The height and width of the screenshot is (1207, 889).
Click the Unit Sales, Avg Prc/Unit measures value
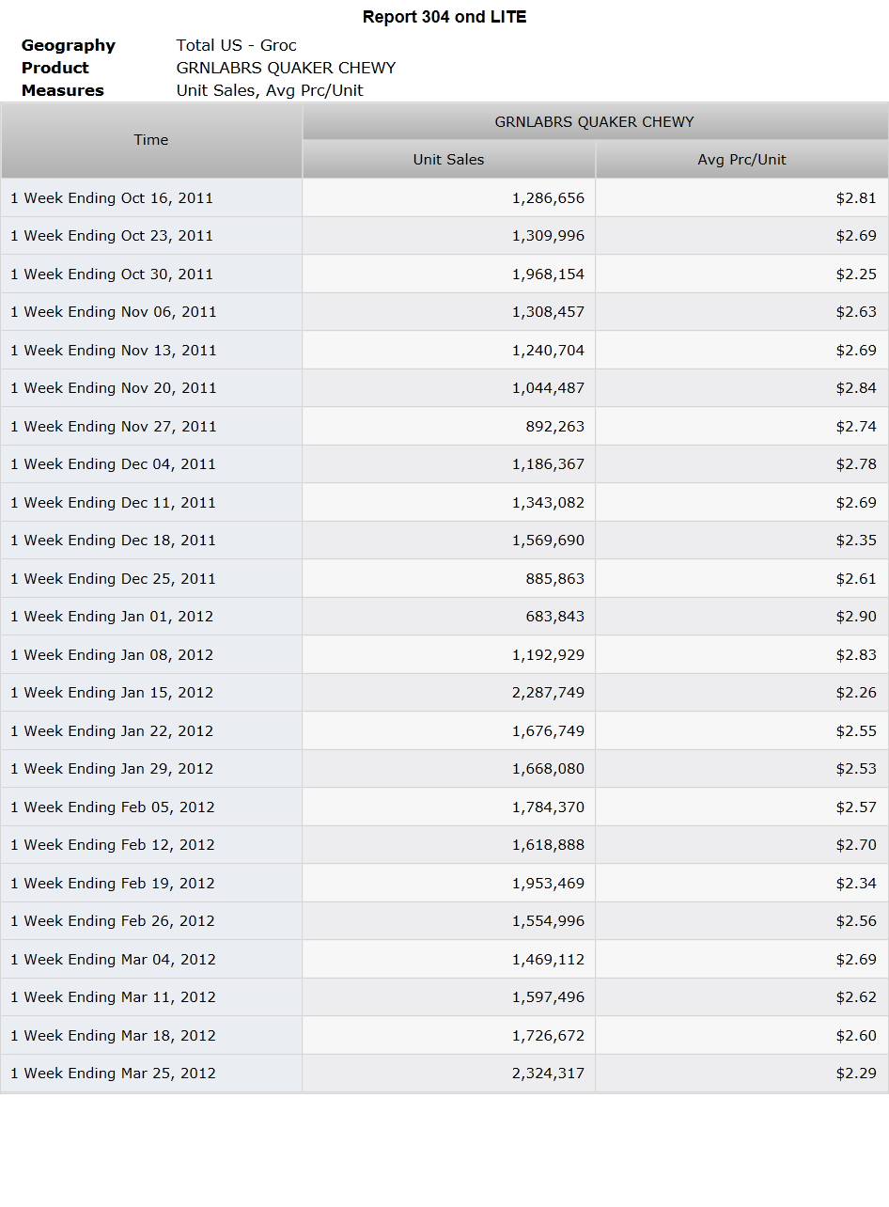(270, 90)
